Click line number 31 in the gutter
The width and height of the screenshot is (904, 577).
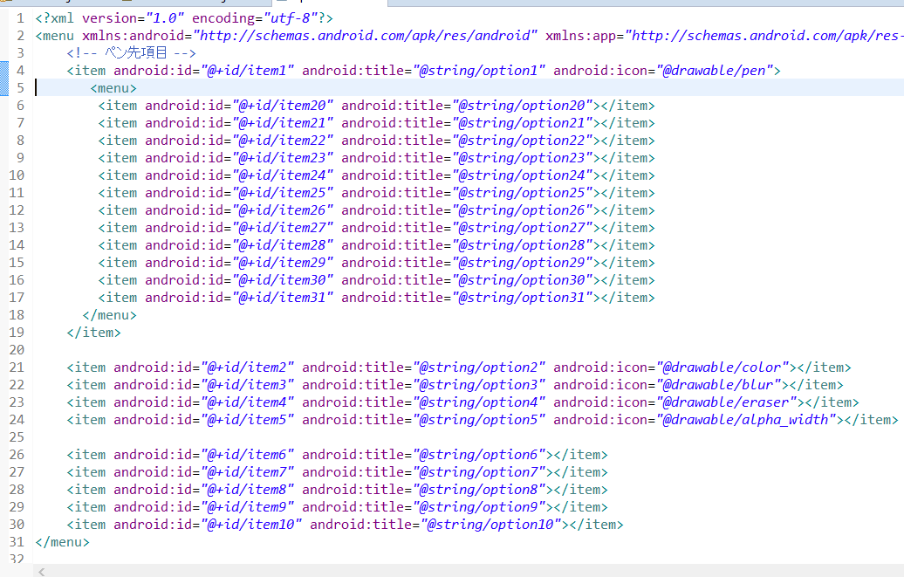[16, 541]
